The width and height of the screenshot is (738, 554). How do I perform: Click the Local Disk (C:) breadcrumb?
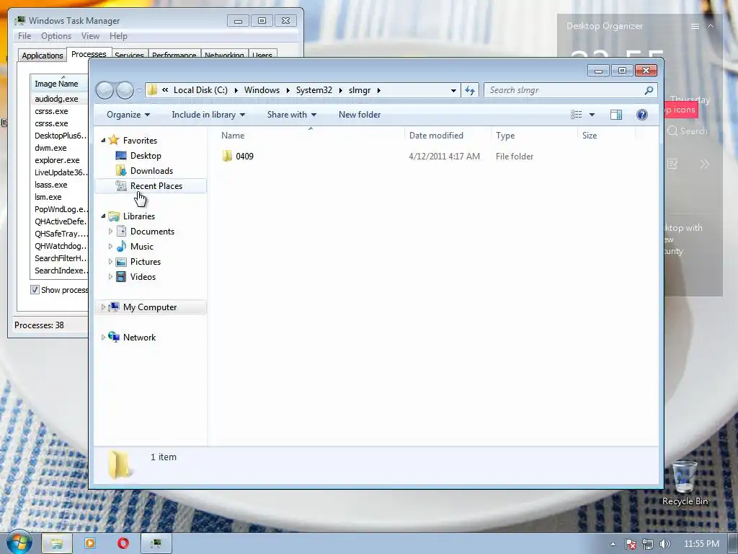pos(200,90)
